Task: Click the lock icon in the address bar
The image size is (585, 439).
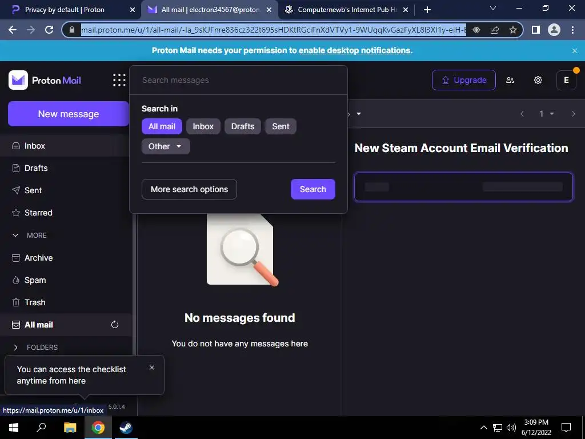Action: pos(72,30)
